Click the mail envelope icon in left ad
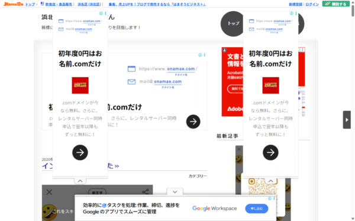Image resolution: width=355 pixels, height=221 pixels. (61, 29)
